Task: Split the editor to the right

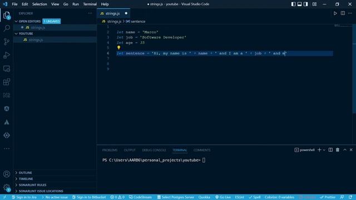Action: (x=343, y=13)
